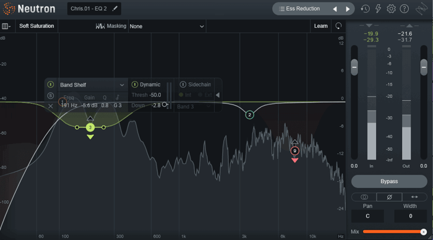433x240 pixels.
Task: Toggle band 3 power button
Action: 51,85
